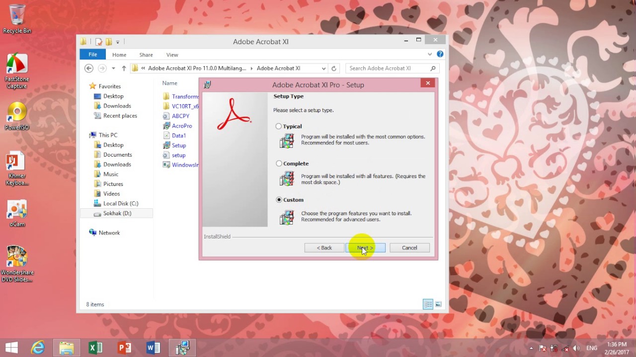636x357 pixels.
Task: Click the Typical setup installer icon
Action: pos(287,141)
